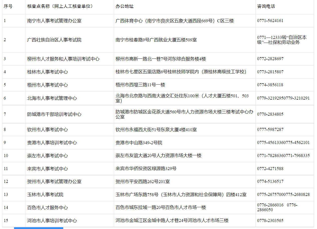Click the address 来宾市华侨投资区绿源路329号
Screen dimensions: 317x229
[x=146, y=169]
